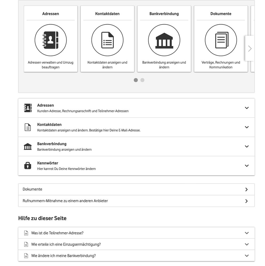This screenshot has height=266, width=265.
Task: Click the address book icon in Adressen list row
Action: 28,108
